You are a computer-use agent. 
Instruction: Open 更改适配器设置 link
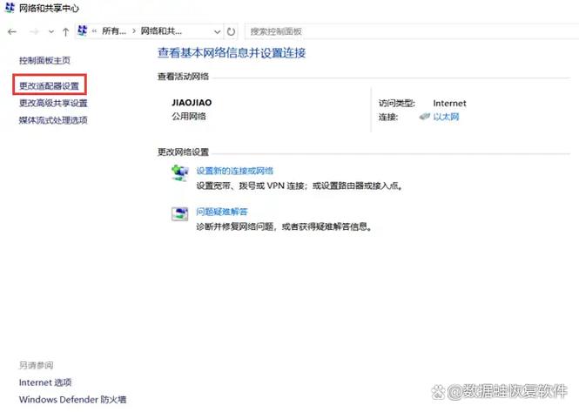pos(49,86)
